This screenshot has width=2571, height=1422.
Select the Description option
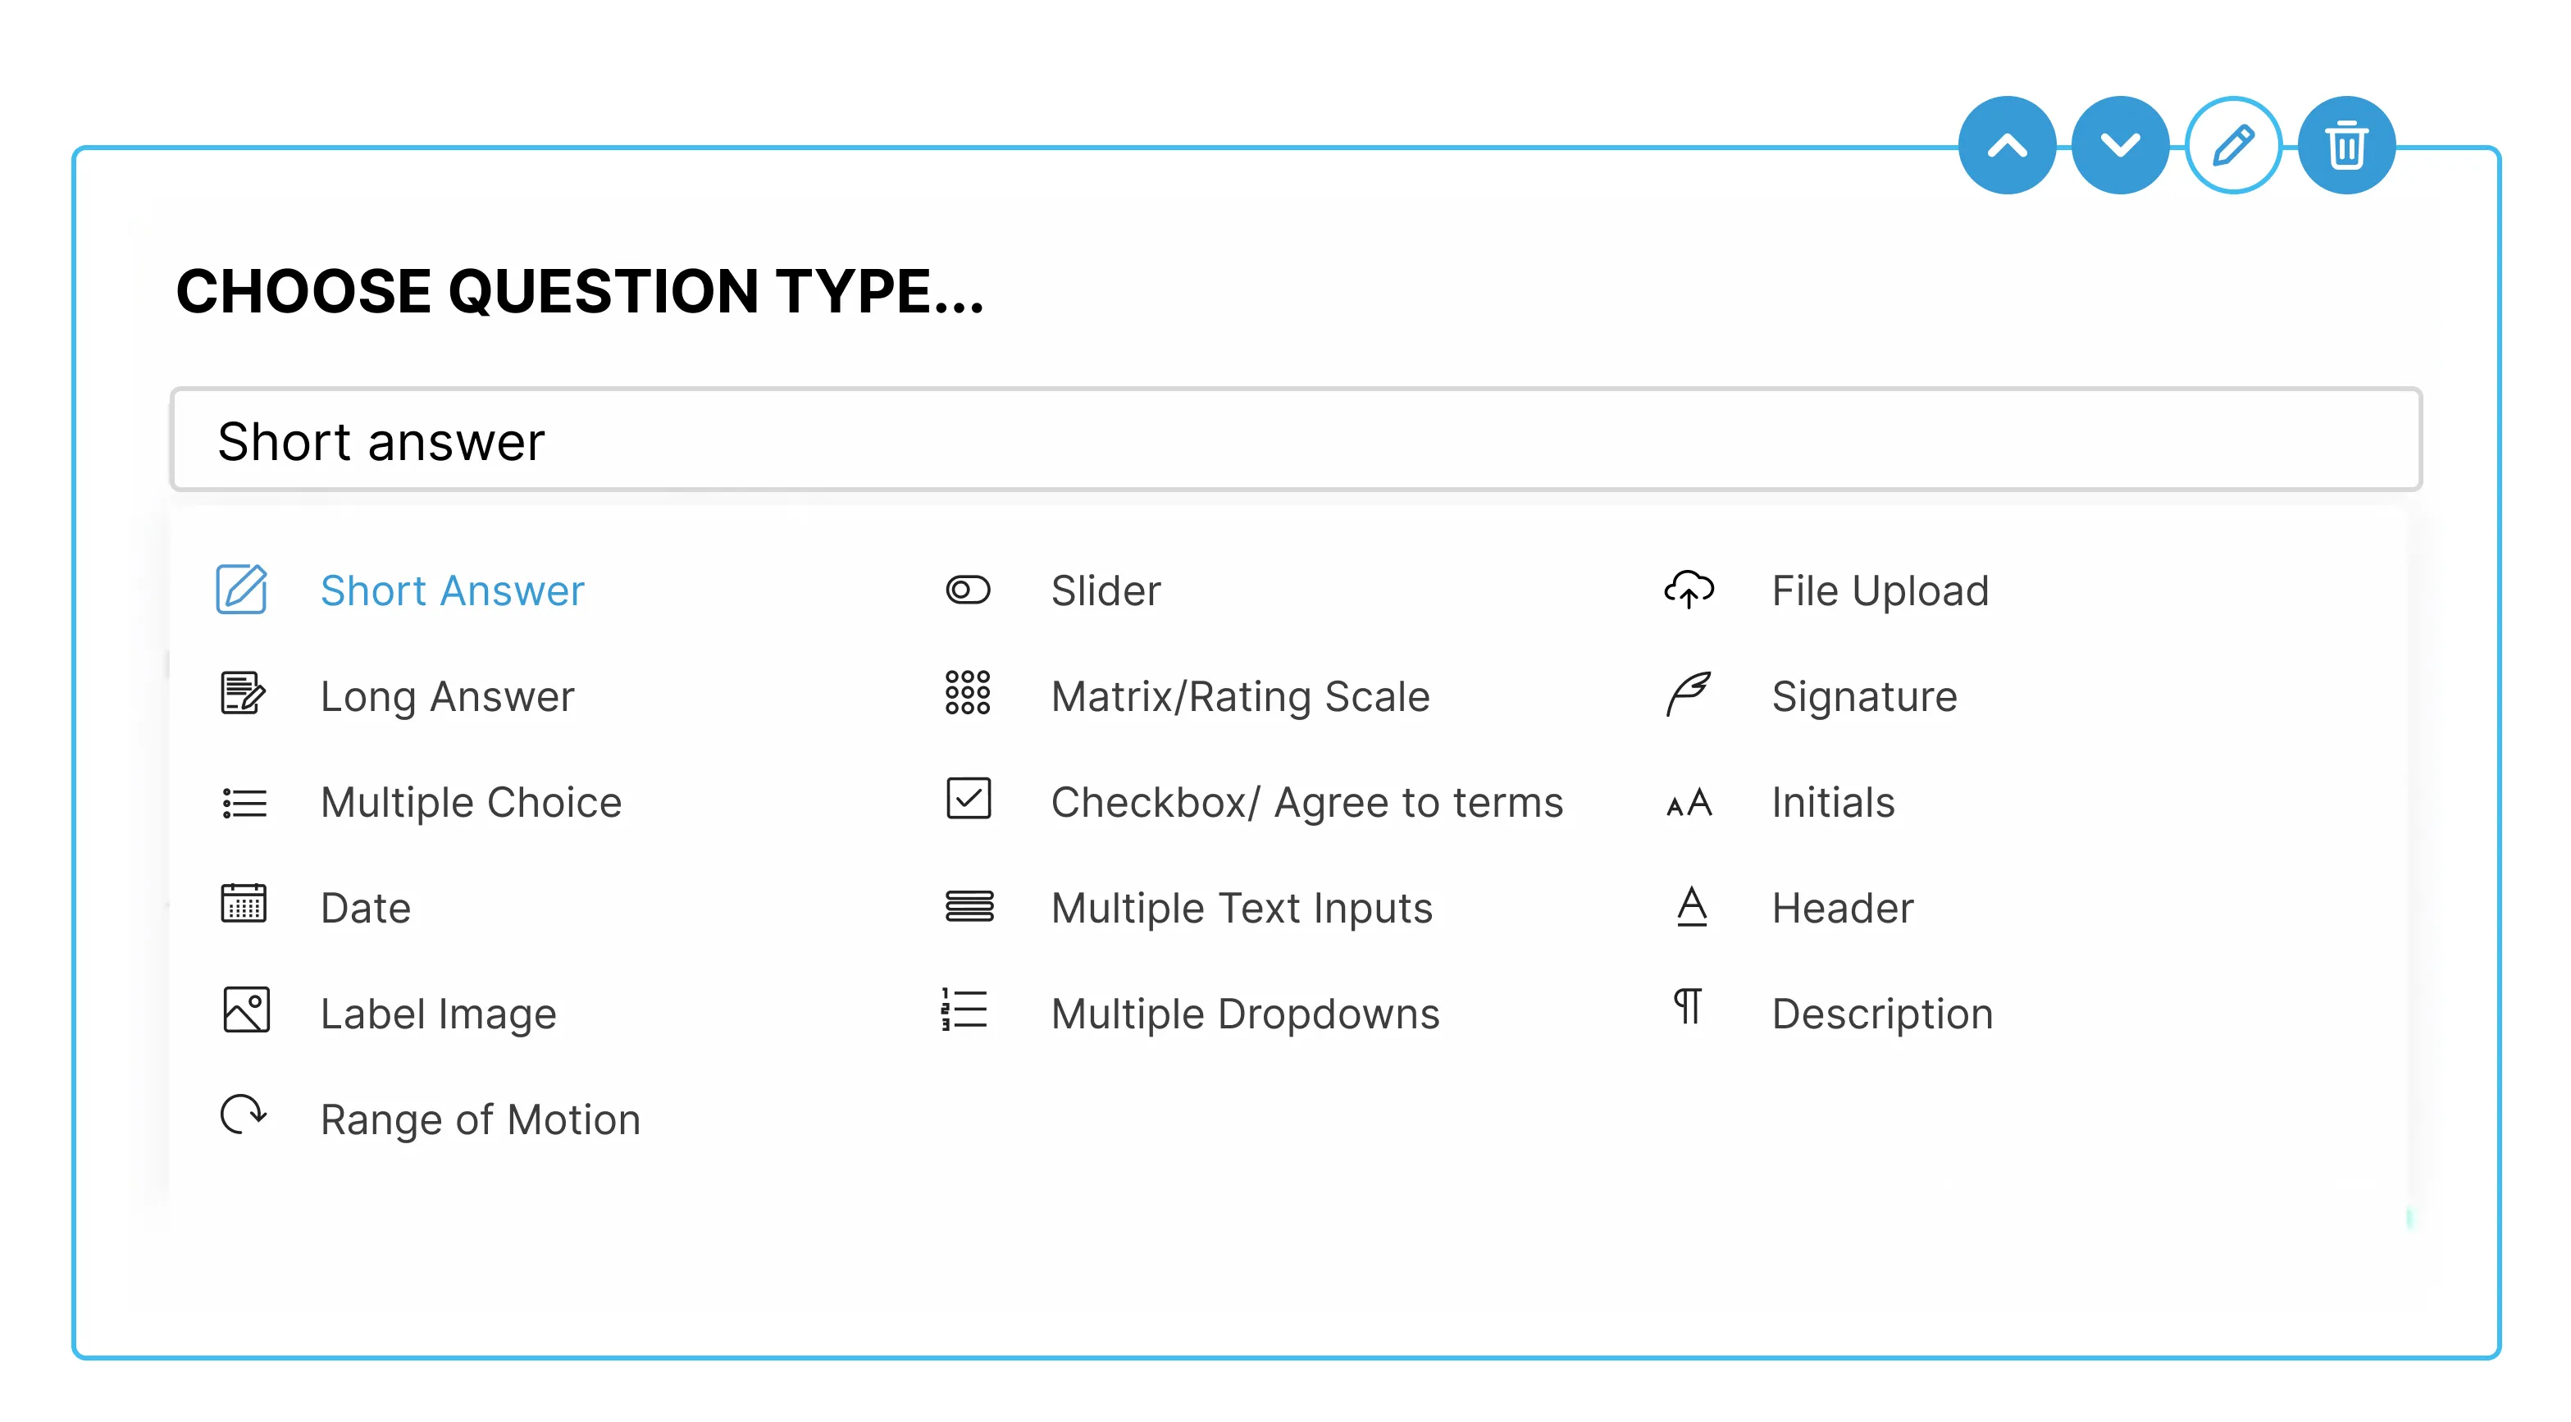pyautogui.click(x=1881, y=1014)
